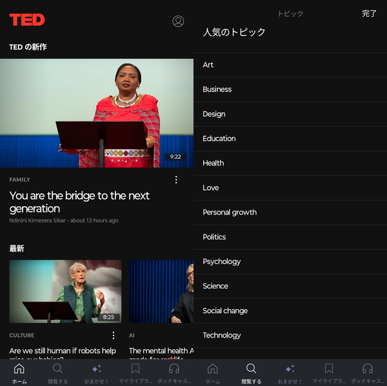
Task: Select the Health topic
Action: [290, 163]
